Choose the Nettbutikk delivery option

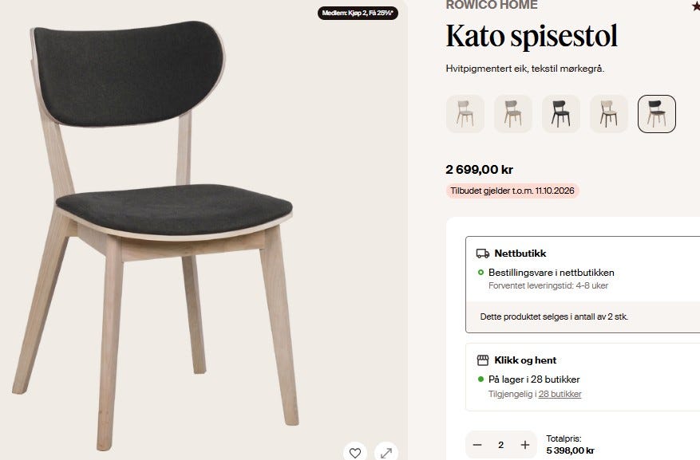point(583,285)
